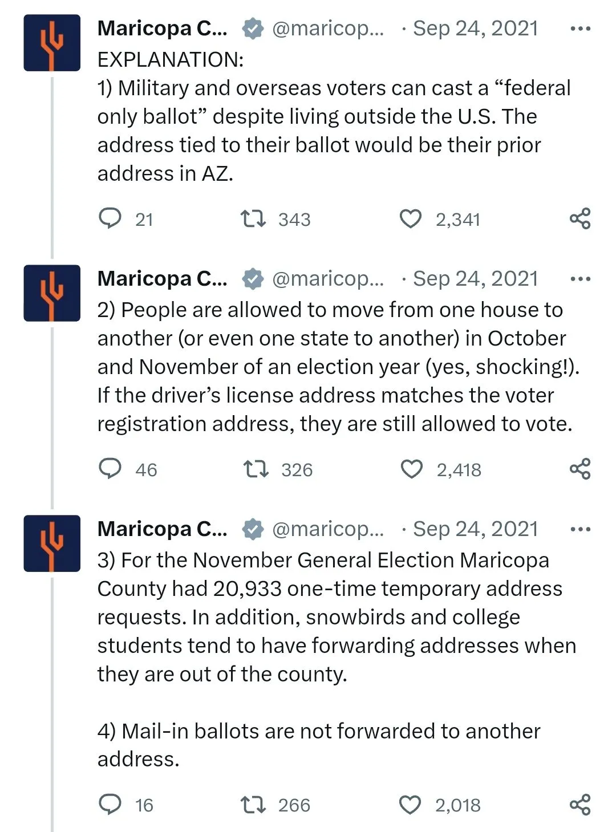Screen dimensions: 616x832
Task: Open more options on first tweet
Action: click(580, 29)
